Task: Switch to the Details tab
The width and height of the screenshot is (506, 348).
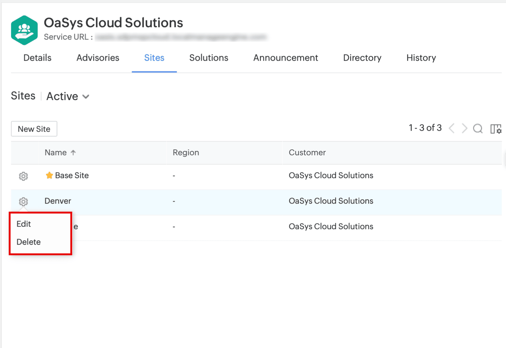Action: pyautogui.click(x=37, y=58)
